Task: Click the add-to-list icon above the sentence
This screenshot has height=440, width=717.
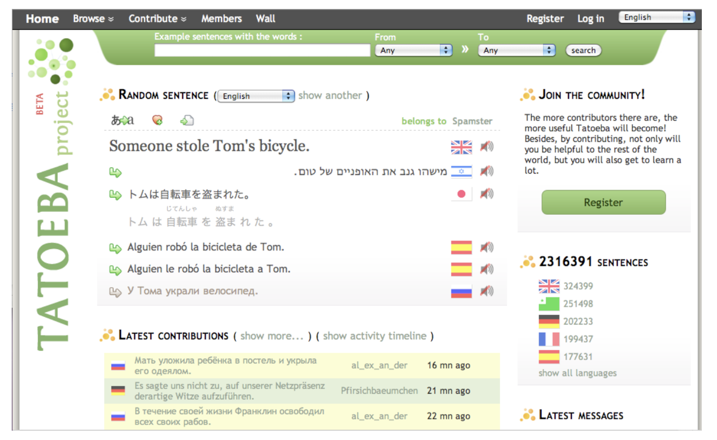Action: (x=187, y=120)
